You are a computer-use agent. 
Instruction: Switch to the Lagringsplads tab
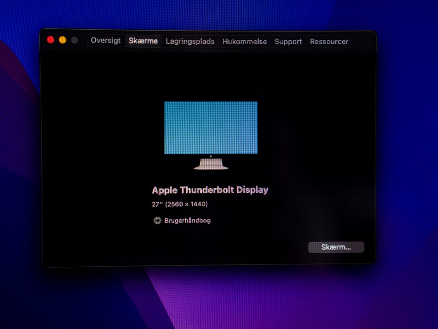pos(190,42)
